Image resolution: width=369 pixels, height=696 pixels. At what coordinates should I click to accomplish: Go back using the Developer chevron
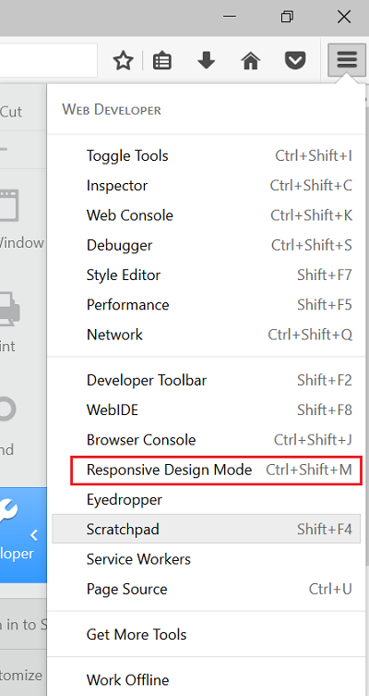coord(33,535)
